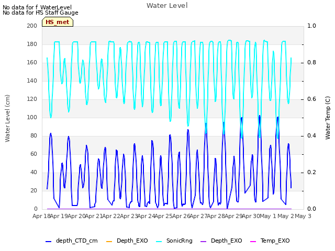Viewport: 335px width, 251px height.
Task: Click the magenta Temp_EXO legend swatch
Action: [253, 242]
